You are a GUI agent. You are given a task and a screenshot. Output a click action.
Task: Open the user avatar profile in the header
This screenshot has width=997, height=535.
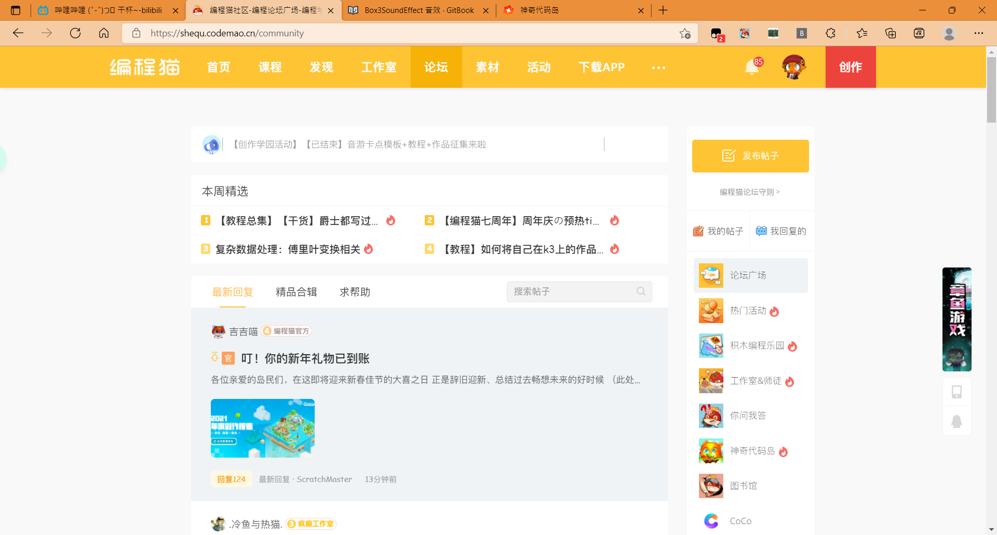pos(793,67)
